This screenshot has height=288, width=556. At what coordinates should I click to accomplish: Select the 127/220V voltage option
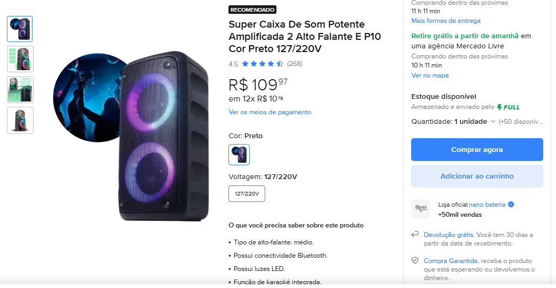pos(247,194)
